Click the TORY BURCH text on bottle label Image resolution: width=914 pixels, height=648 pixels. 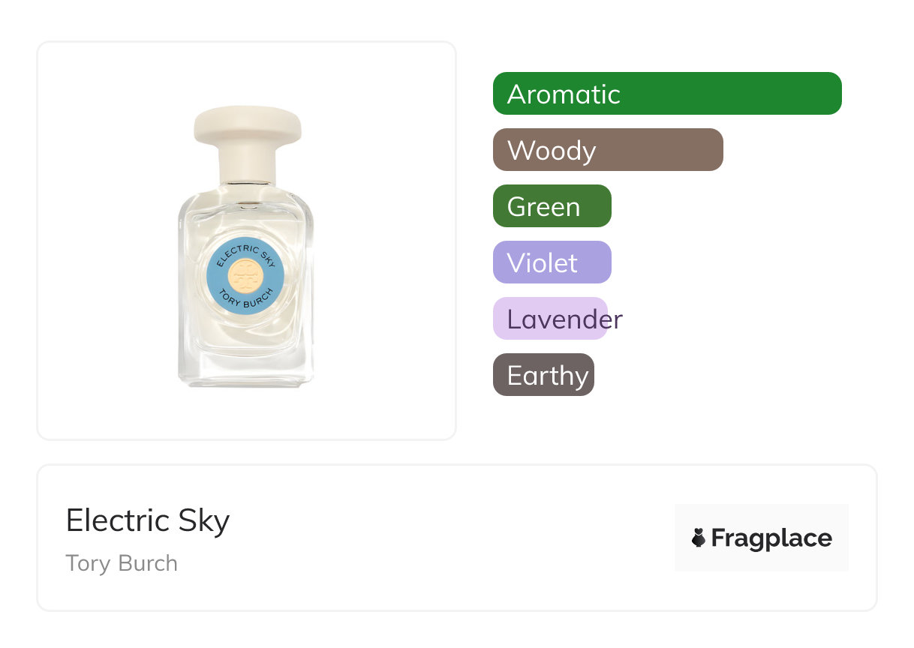(245, 300)
